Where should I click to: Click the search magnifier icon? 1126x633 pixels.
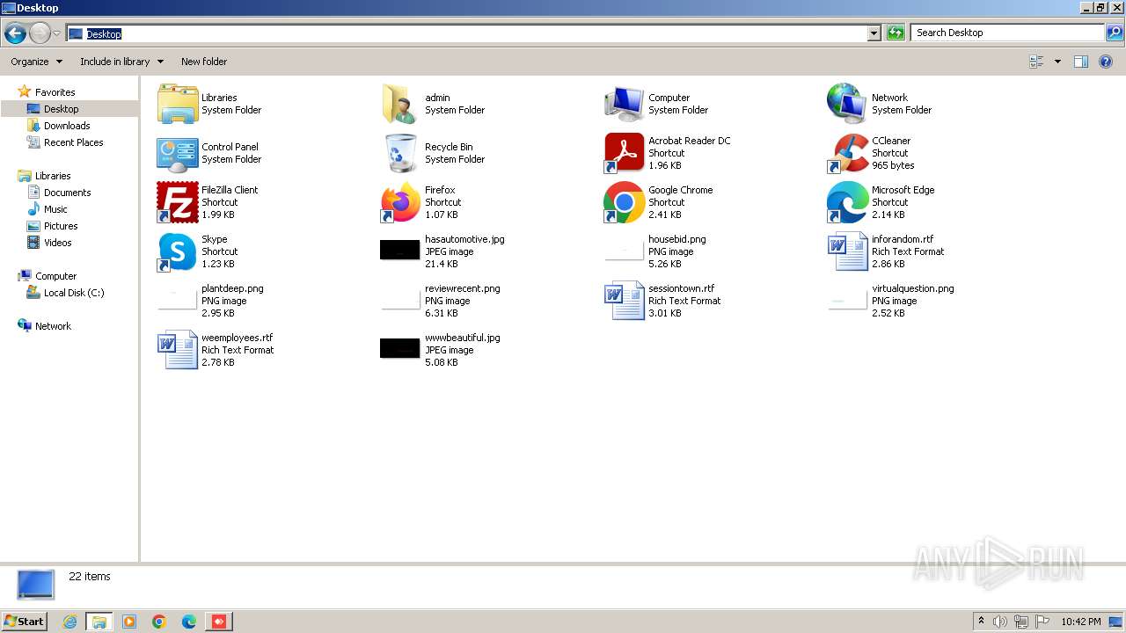tap(1115, 33)
